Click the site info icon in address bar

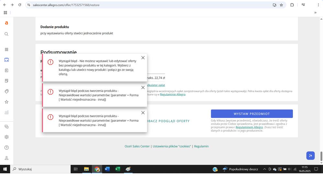(29, 5)
